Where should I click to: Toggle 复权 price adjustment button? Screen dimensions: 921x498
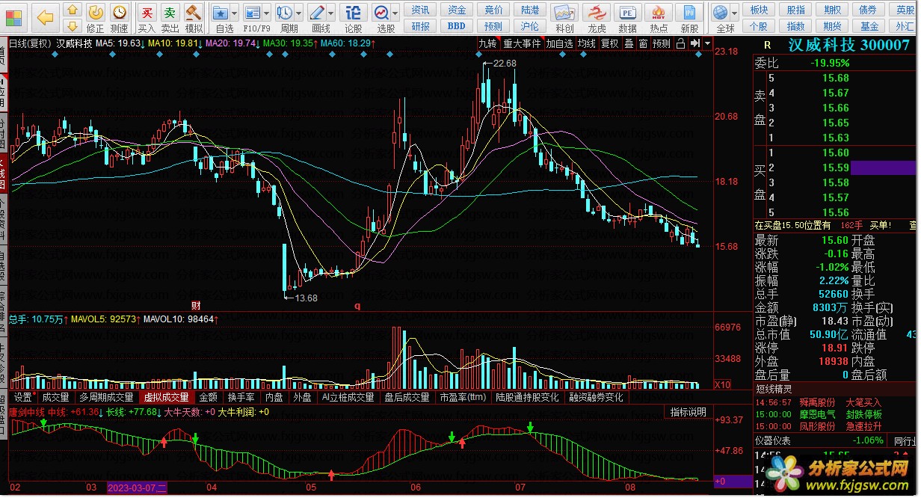(610, 43)
